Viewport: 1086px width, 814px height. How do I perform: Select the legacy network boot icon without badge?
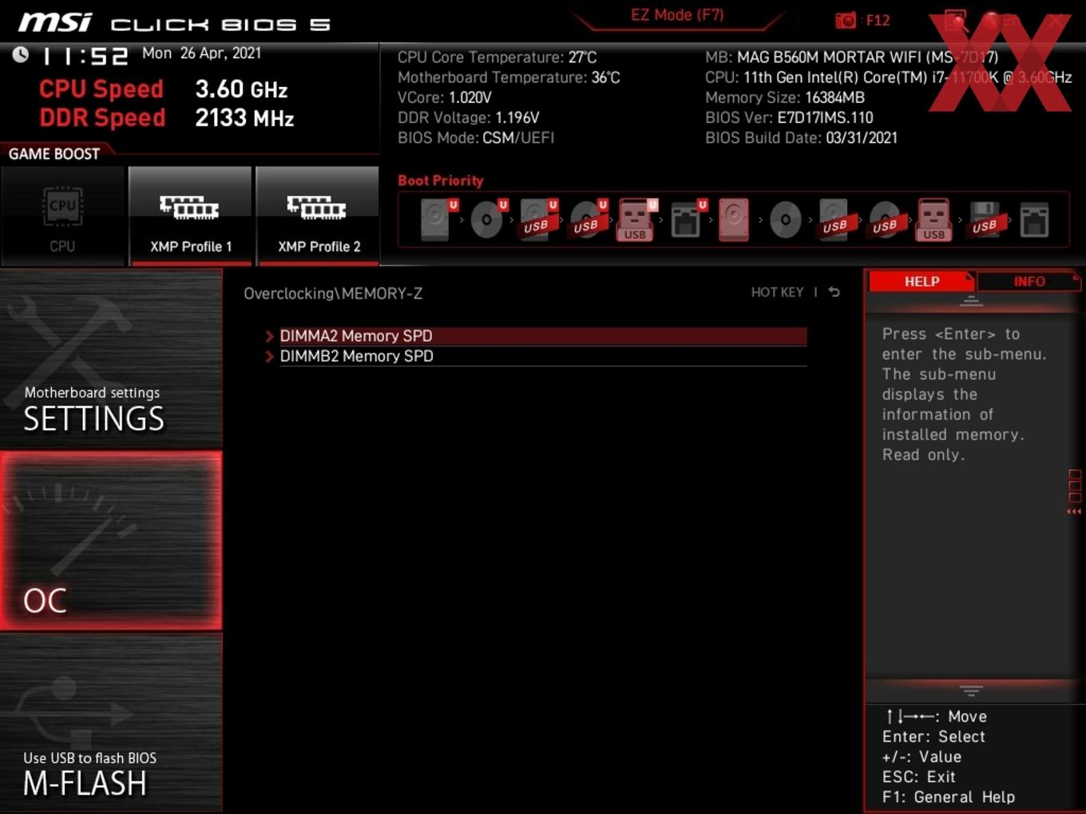click(x=1034, y=219)
